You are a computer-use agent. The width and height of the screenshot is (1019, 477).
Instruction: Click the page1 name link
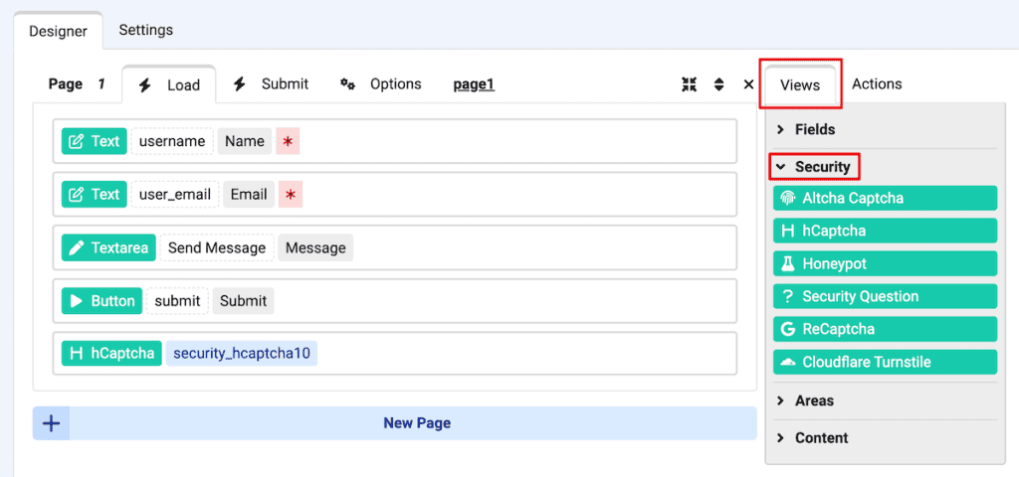474,84
